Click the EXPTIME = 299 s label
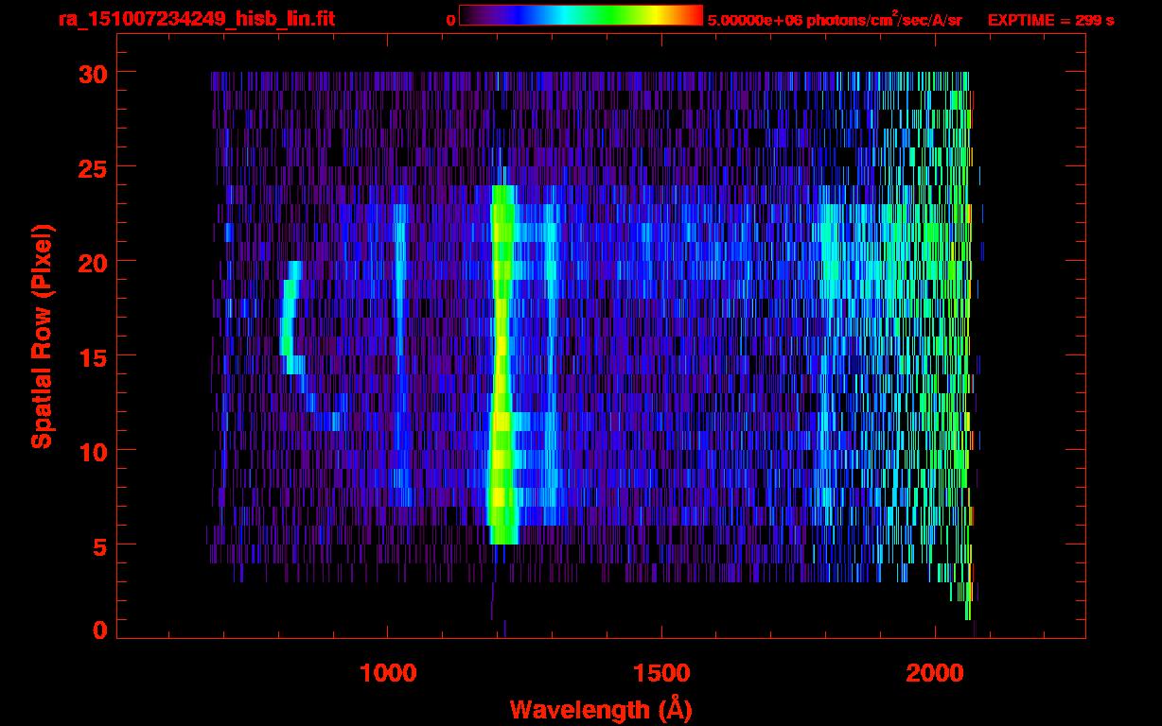Screen dimensions: 1162x726 pos(1050,21)
